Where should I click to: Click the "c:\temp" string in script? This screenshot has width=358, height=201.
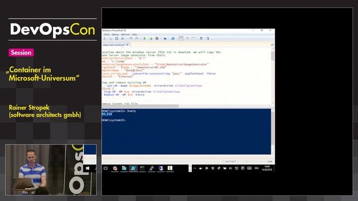118,61
